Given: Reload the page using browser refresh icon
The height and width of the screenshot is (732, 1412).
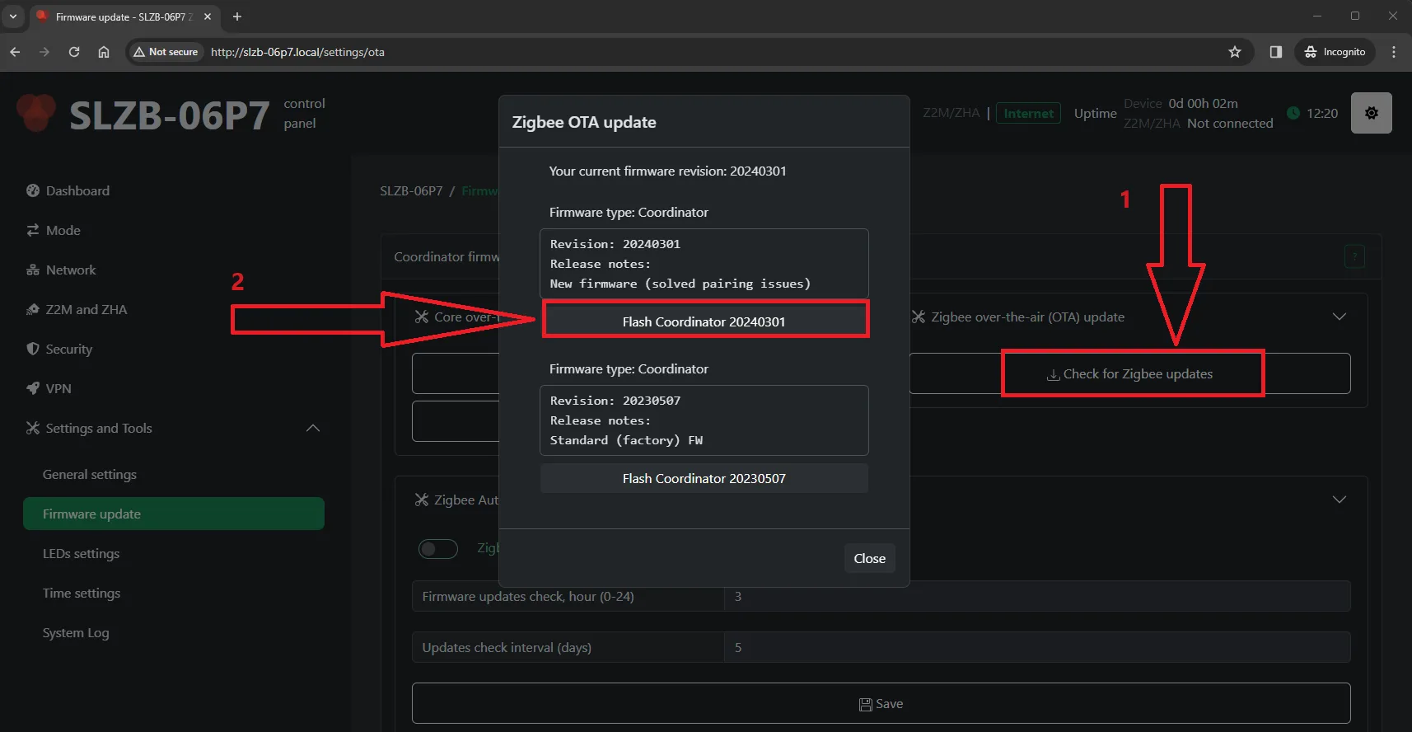Looking at the screenshot, I should (74, 52).
